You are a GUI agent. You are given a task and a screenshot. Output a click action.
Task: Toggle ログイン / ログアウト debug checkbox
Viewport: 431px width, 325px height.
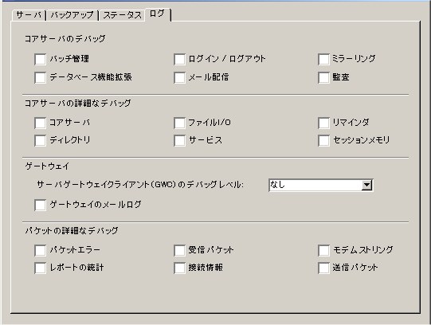coord(179,59)
